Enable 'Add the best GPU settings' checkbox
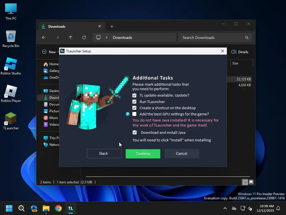 coord(134,114)
